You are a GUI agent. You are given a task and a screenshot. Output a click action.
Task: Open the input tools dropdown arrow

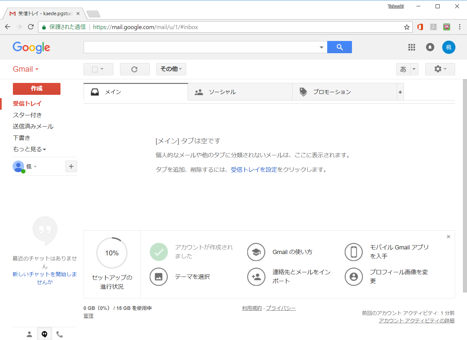[414, 69]
